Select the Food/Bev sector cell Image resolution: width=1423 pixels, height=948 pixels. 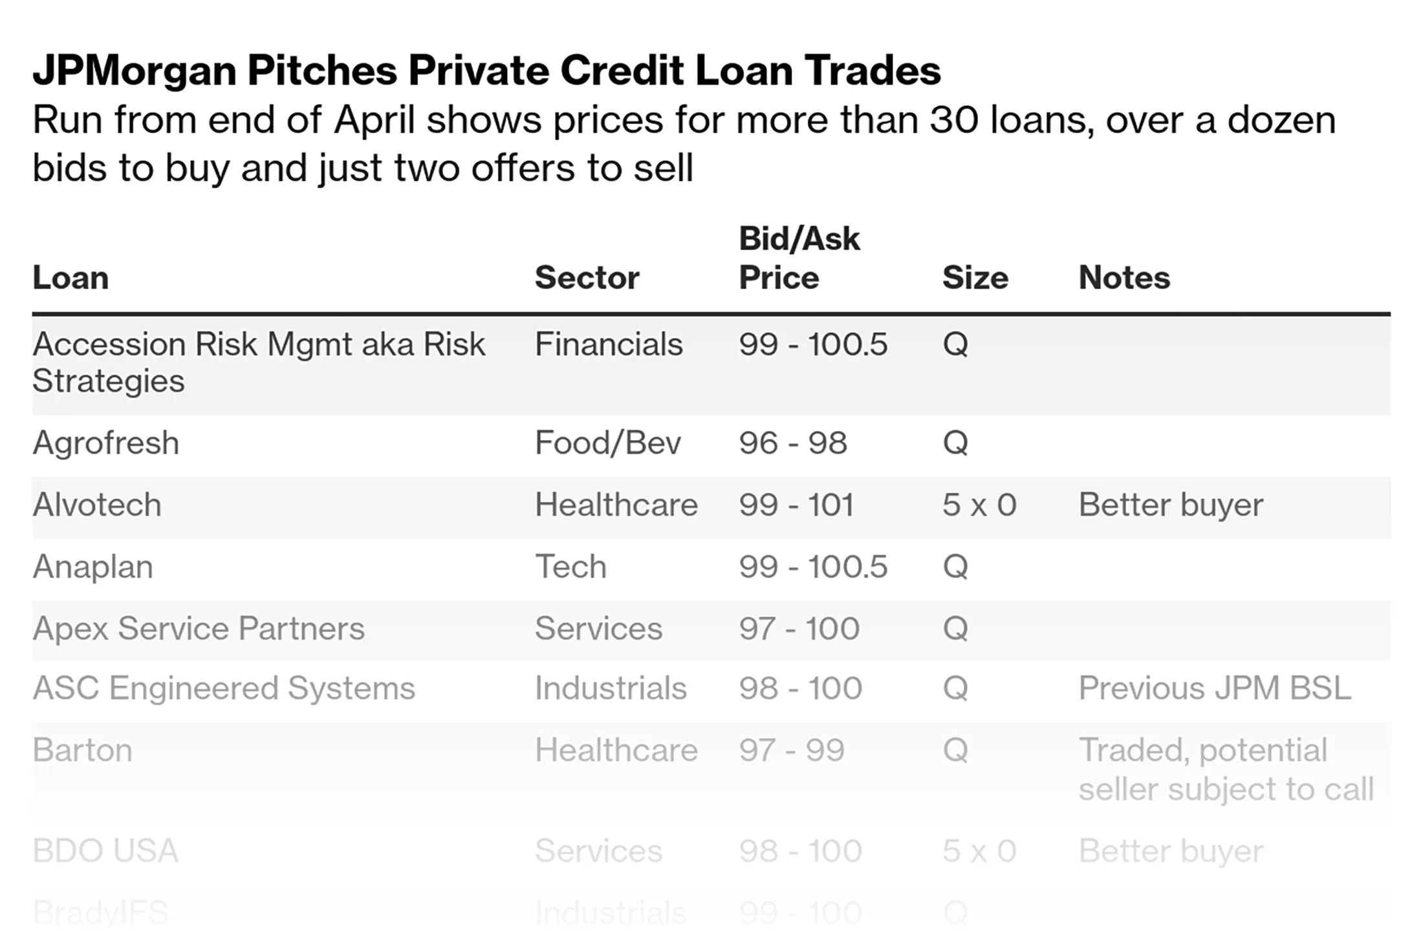607,443
